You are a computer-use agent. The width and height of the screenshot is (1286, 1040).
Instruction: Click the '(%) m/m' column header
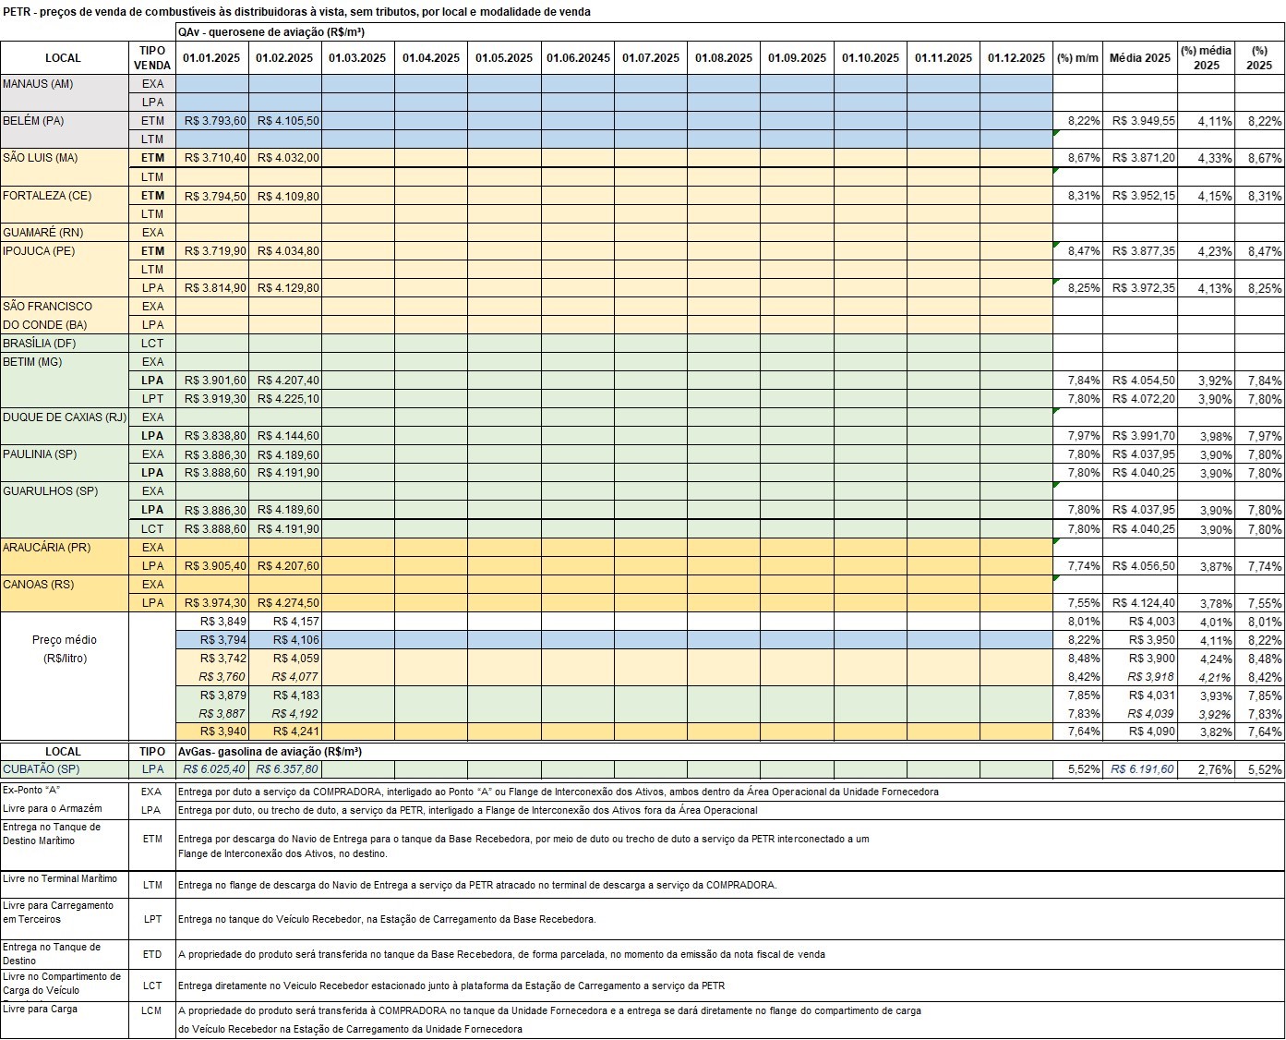1077,58
